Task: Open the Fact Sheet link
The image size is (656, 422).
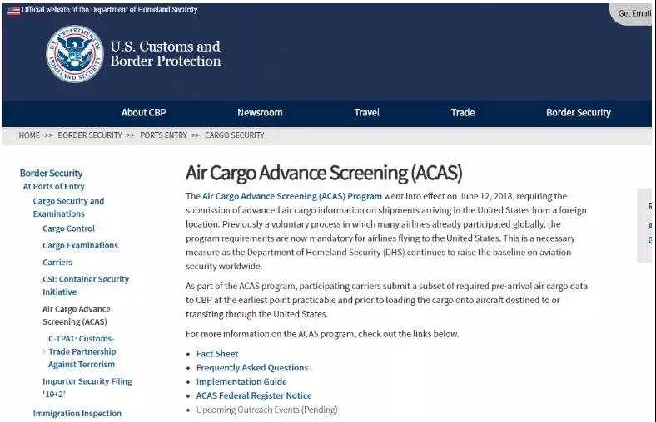Action: point(217,354)
